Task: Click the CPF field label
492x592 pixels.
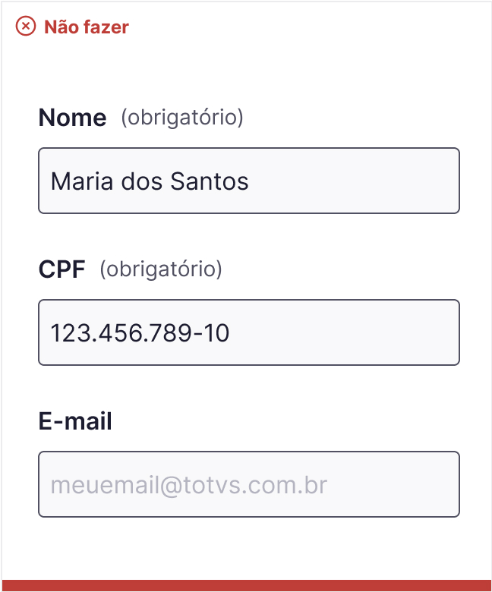Action: [x=62, y=269]
